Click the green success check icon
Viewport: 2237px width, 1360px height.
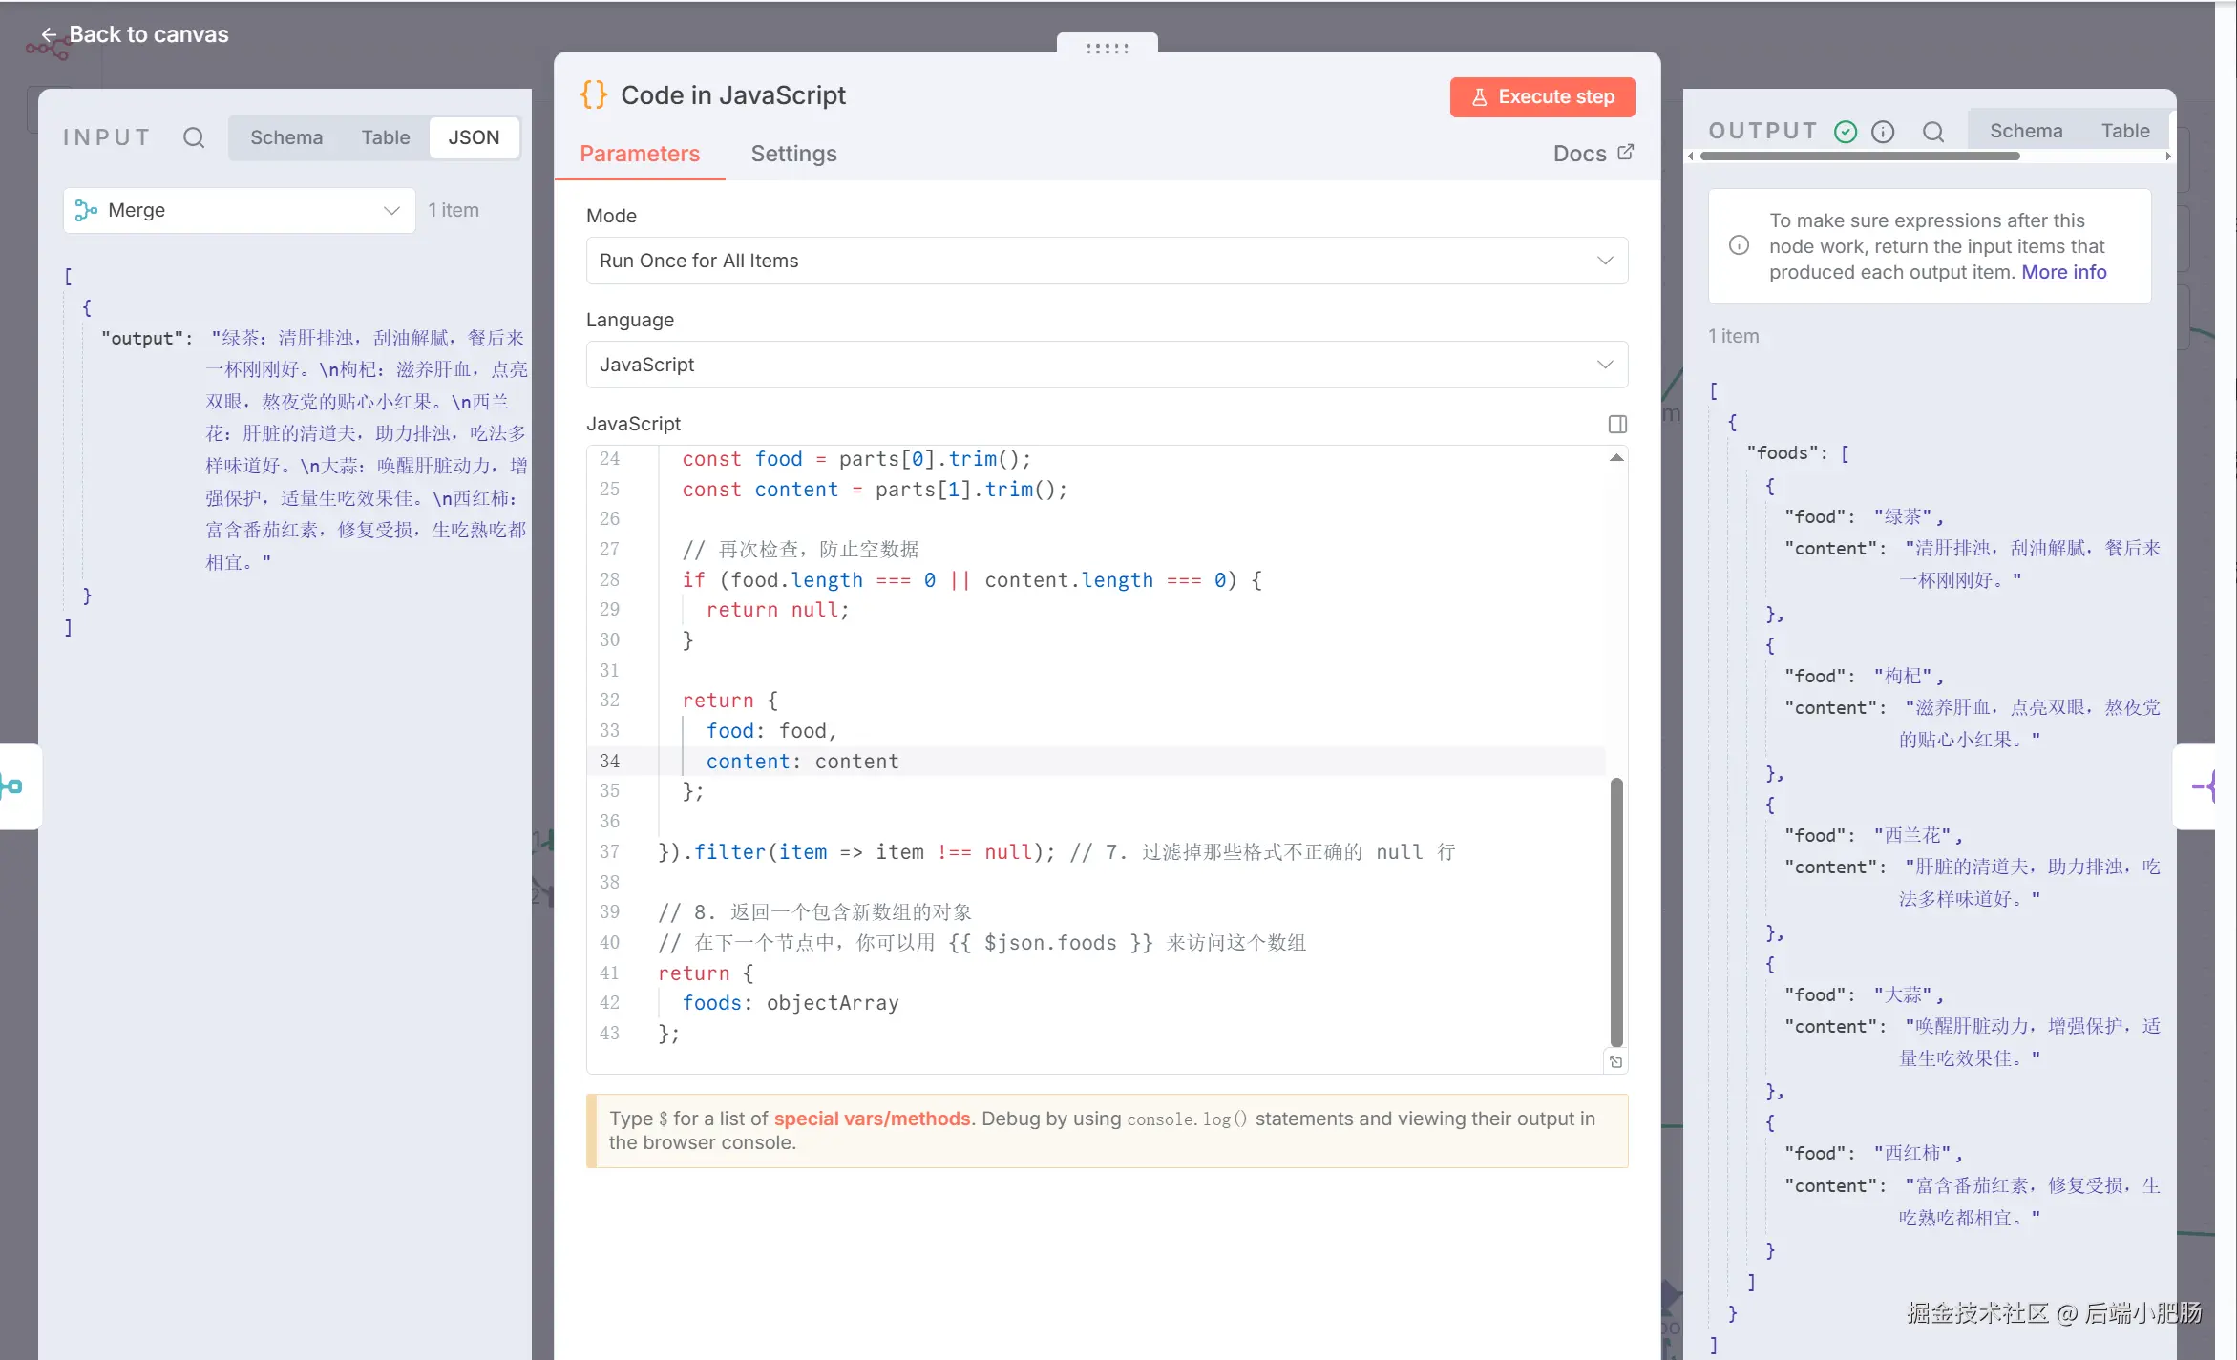pos(1846,132)
